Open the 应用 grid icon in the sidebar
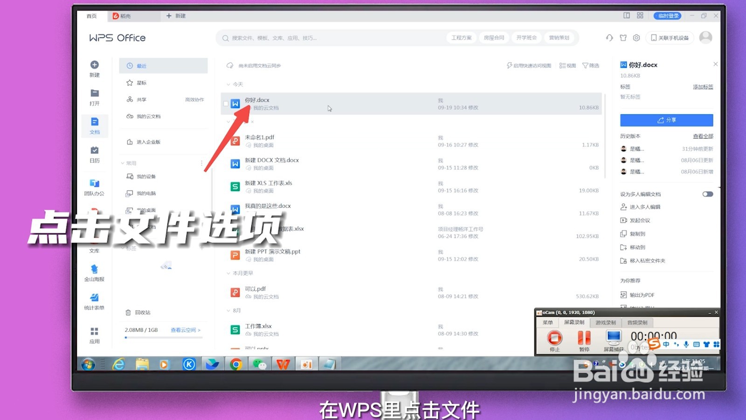Viewport: 746px width, 420px height. point(94,331)
